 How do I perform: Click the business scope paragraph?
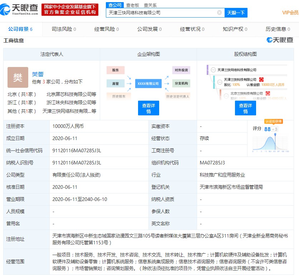pyautogui.click(x=170, y=262)
